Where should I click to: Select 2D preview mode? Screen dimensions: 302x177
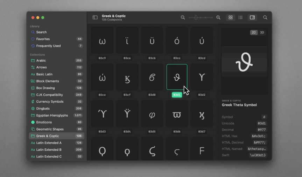tap(254, 32)
